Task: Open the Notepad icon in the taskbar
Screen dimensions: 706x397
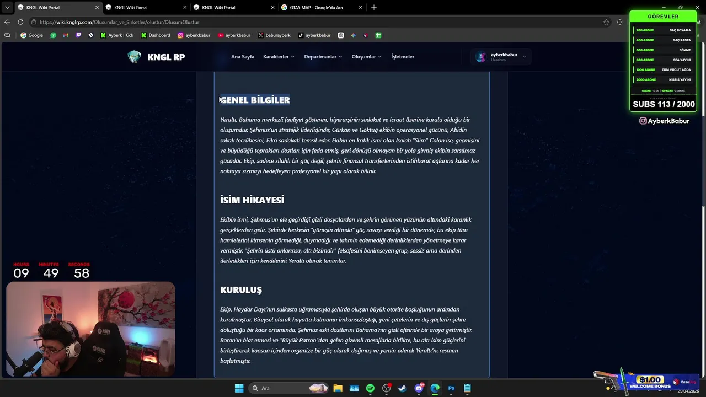Action: 467,388
